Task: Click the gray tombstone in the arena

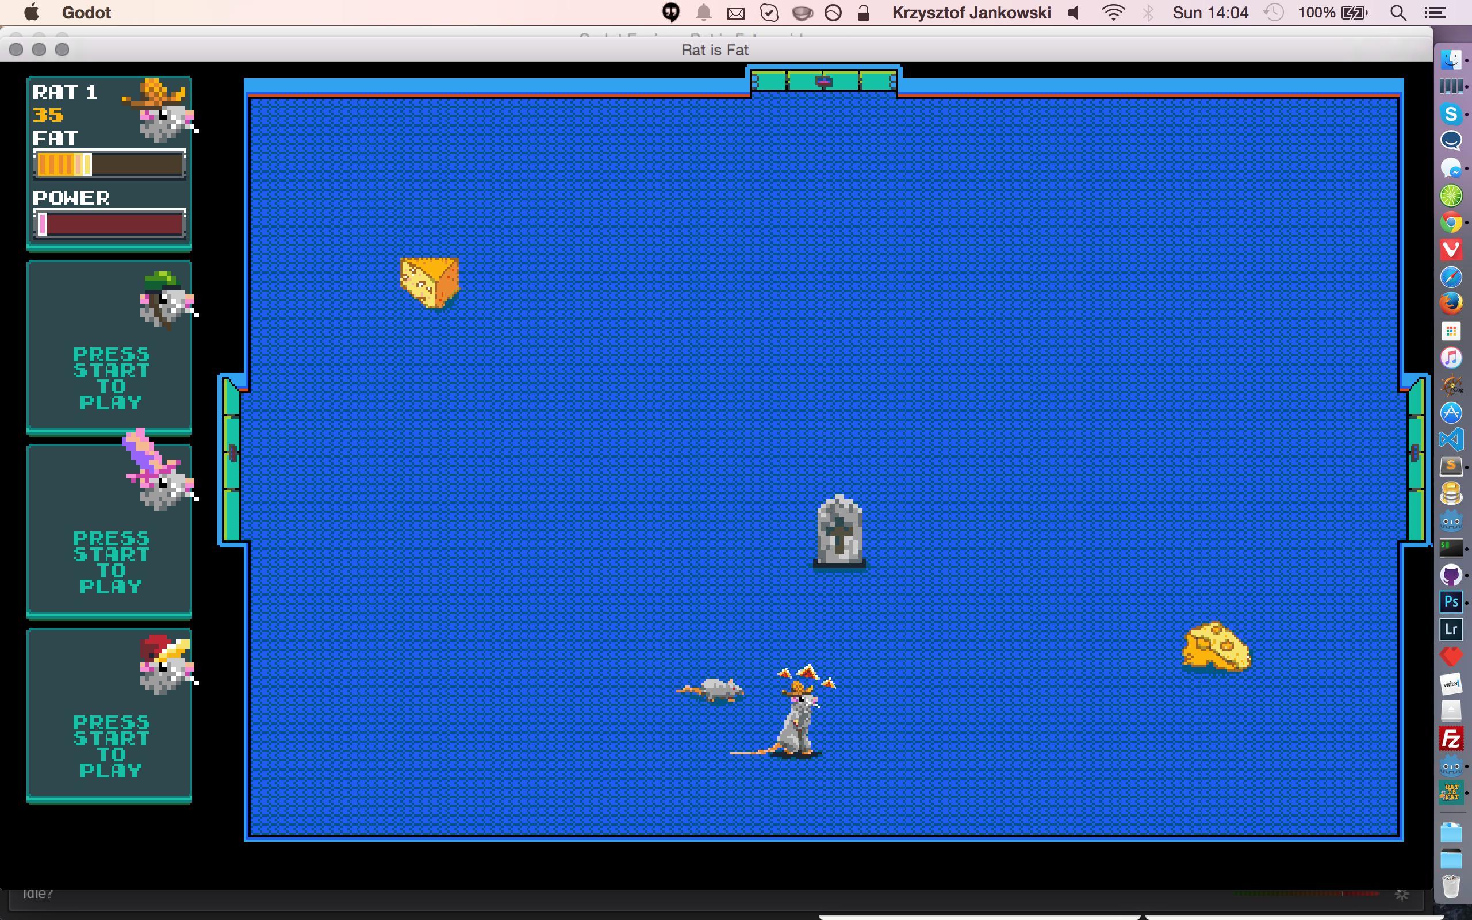Action: point(839,532)
